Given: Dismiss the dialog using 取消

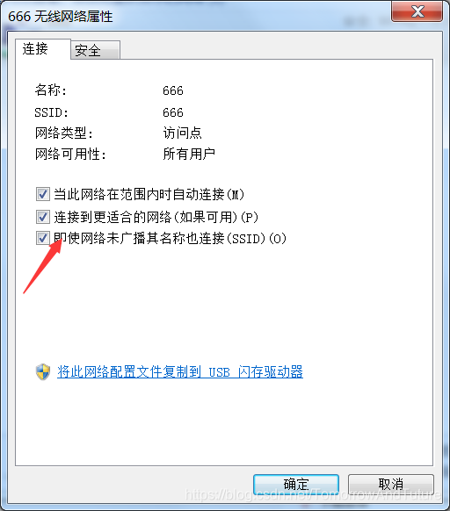Looking at the screenshot, I should tap(391, 485).
